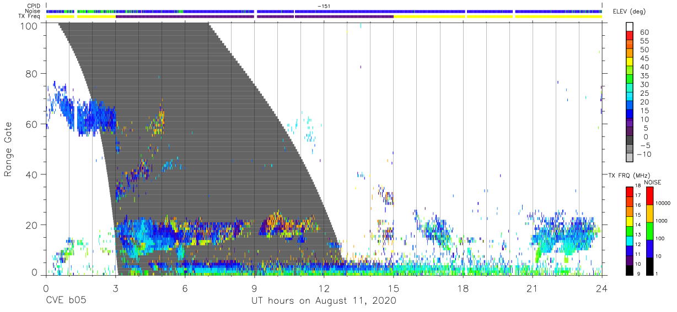Pick the green 13-14 MHz TX FRQ swatch
677x312 pixels.
pos(630,231)
